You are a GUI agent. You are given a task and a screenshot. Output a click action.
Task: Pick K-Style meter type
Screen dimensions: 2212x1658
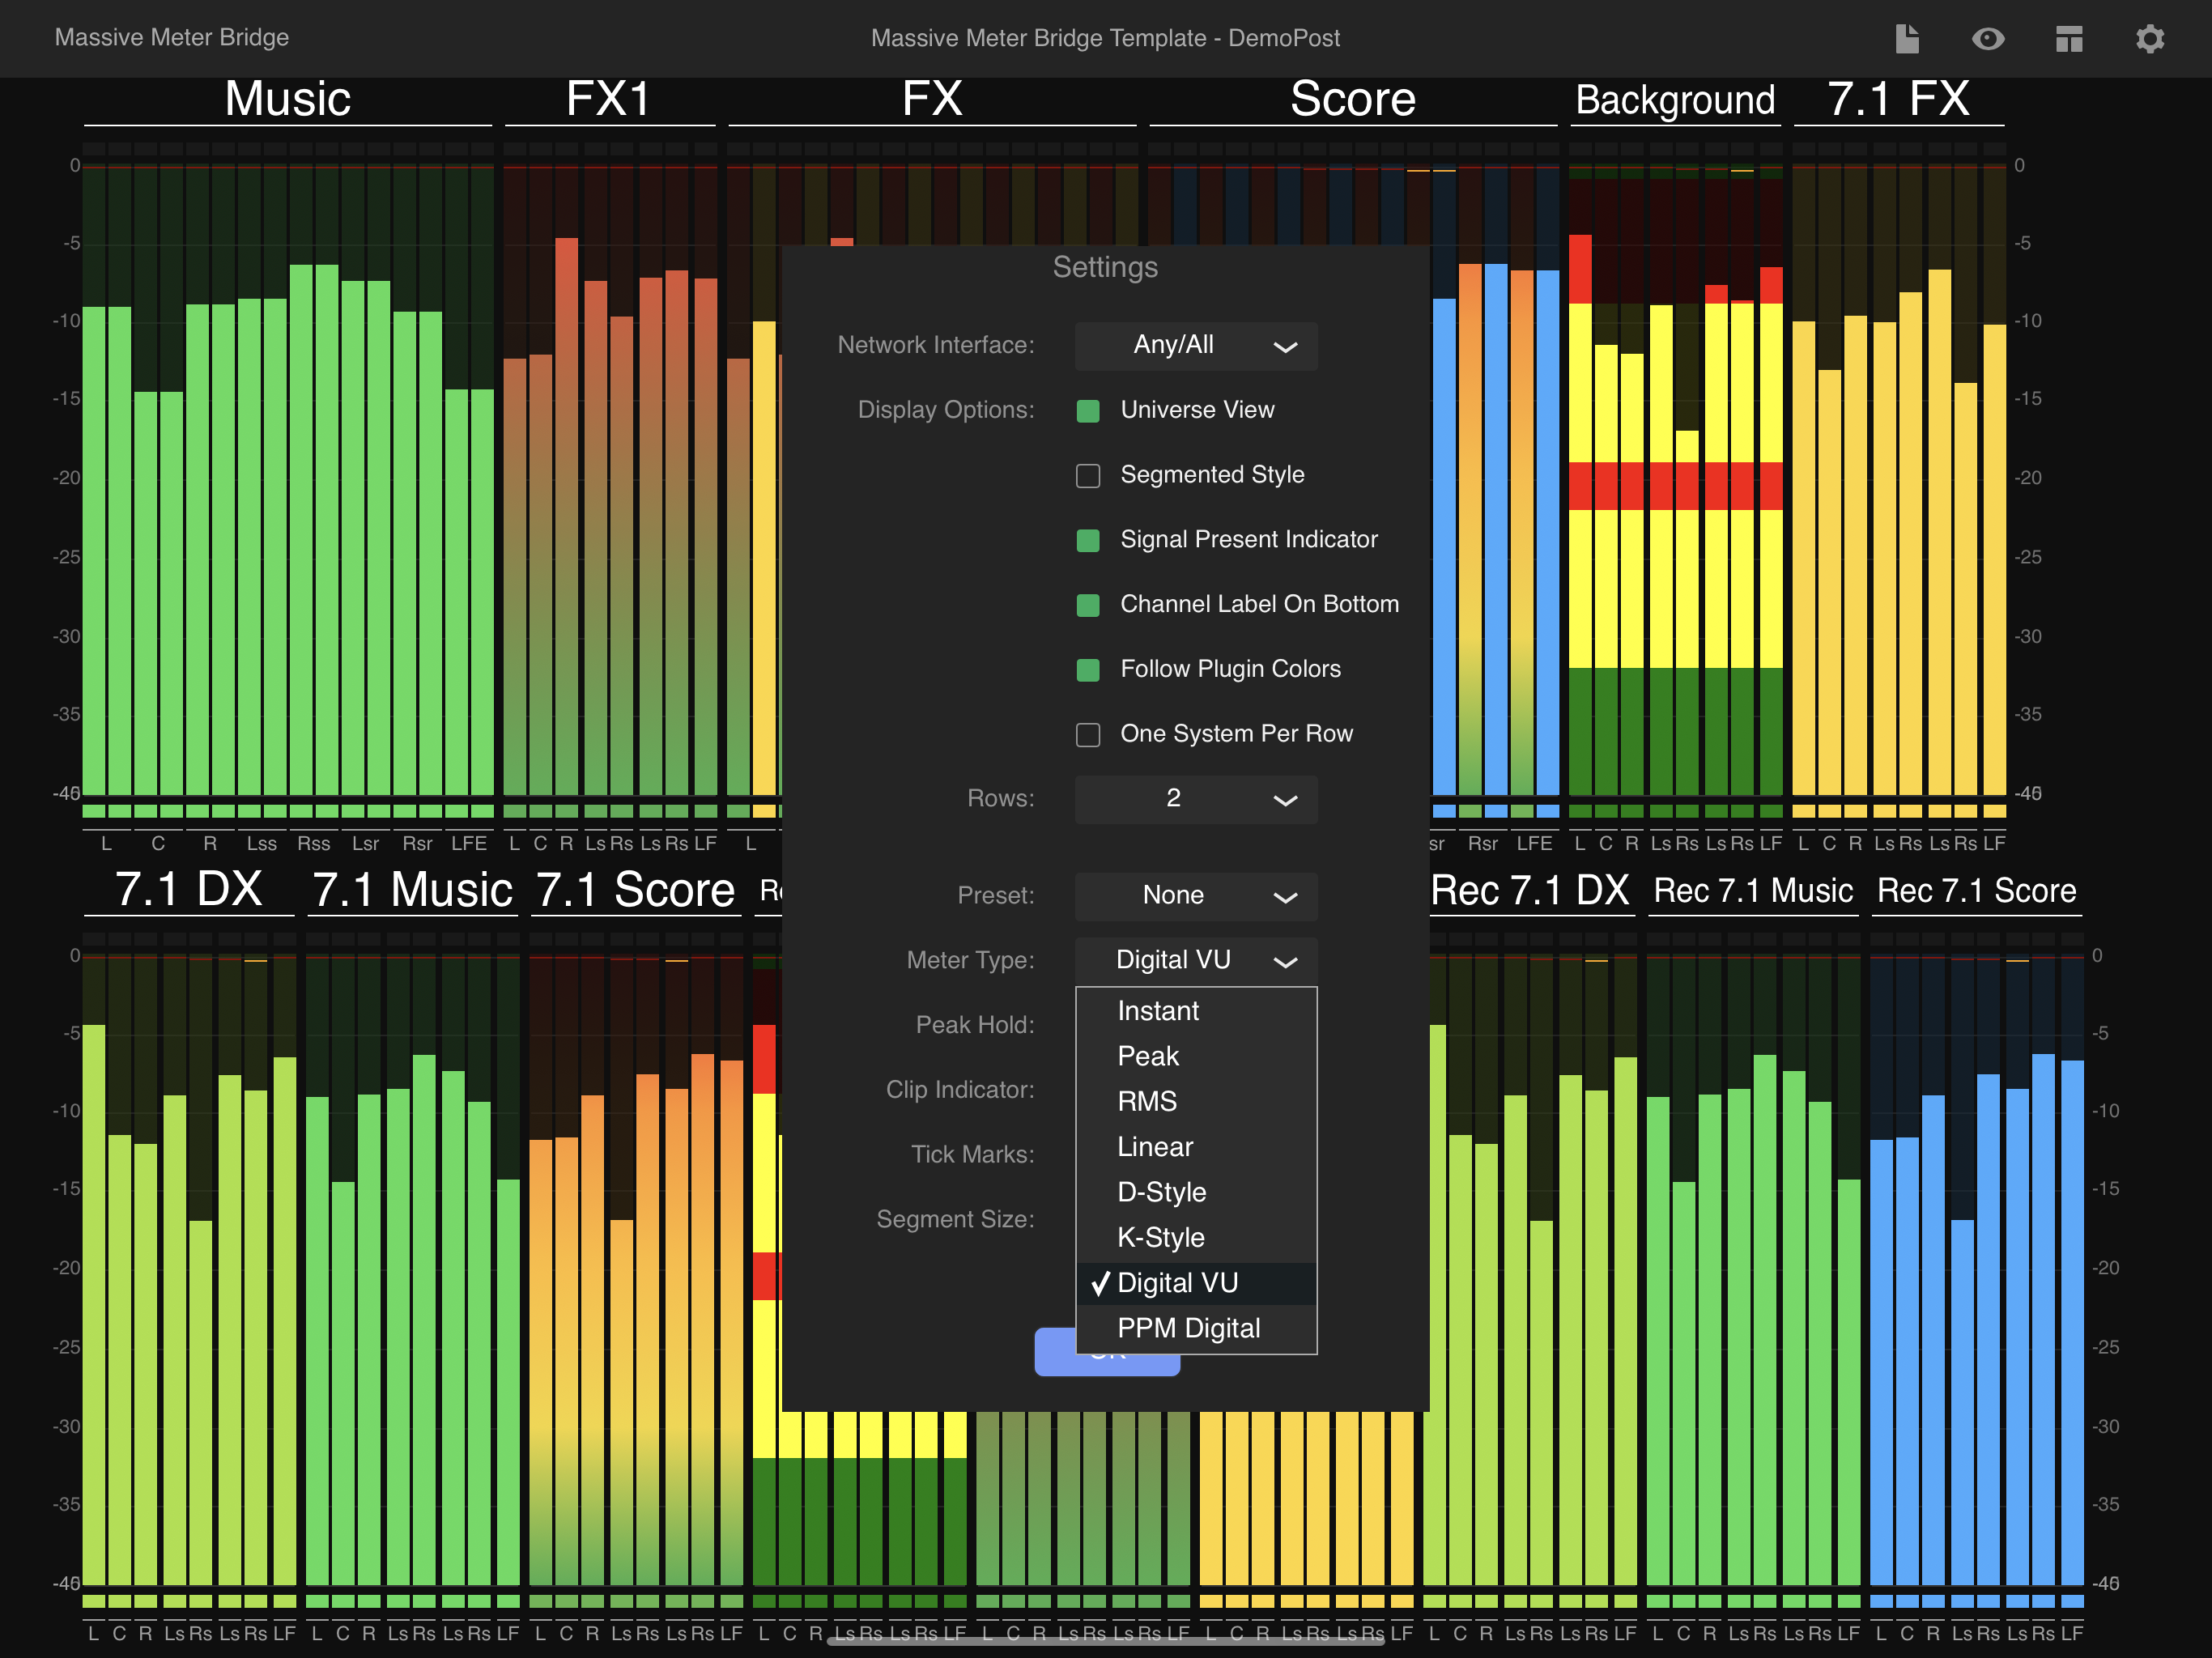point(1196,1237)
